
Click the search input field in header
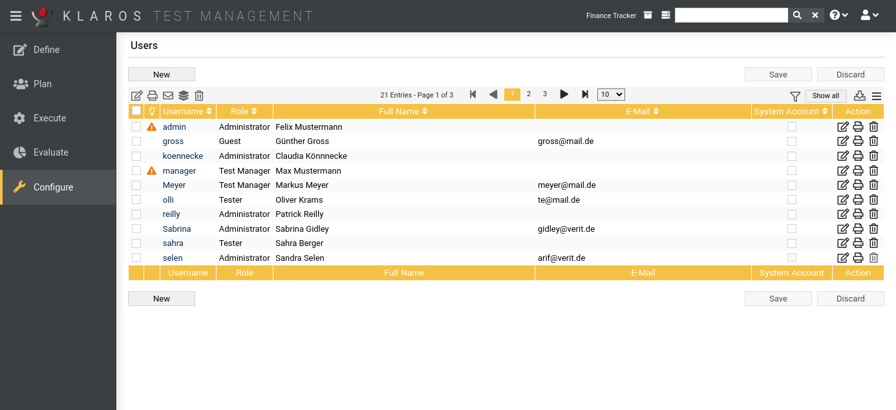[x=731, y=15]
